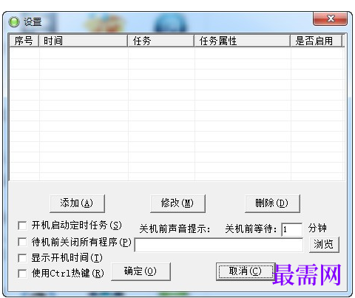
Task: Click the 是否启用 column header
Action: coord(317,41)
